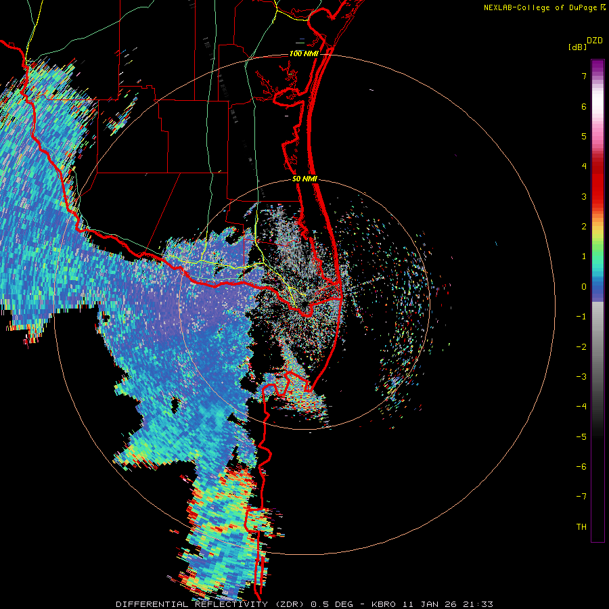Click the 11 JAN 26 date text
This screenshot has height=609, width=609.
pyautogui.click(x=429, y=604)
